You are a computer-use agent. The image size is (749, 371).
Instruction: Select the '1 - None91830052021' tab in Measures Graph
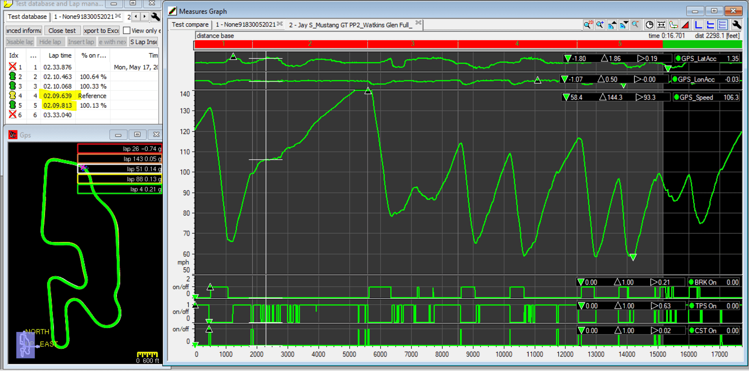(248, 24)
